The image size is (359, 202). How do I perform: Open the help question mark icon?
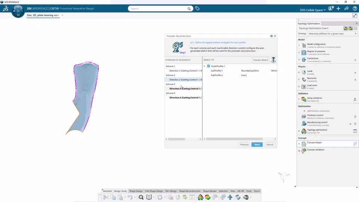[355, 9]
